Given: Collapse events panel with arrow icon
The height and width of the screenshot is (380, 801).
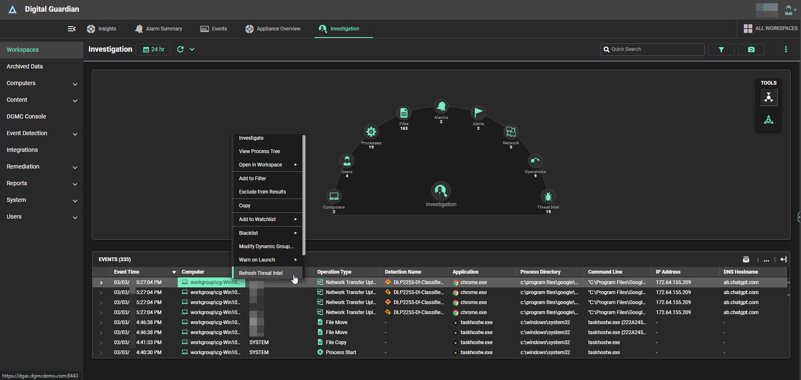Looking at the screenshot, I should [783, 259].
